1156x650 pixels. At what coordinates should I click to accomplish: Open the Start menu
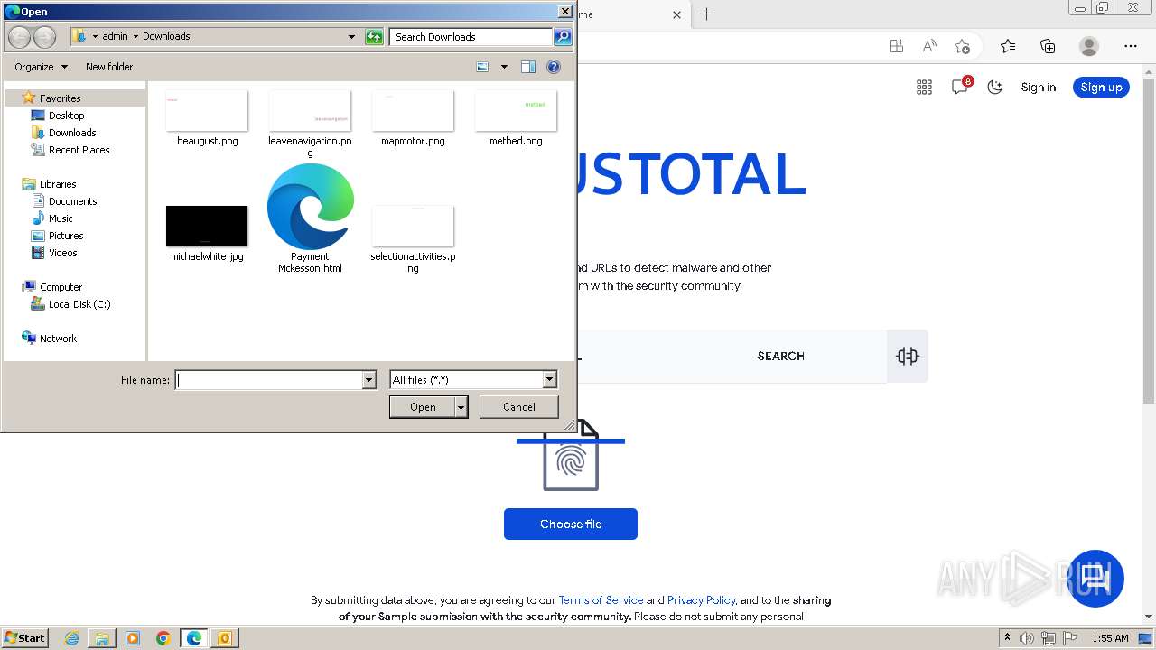tap(25, 638)
